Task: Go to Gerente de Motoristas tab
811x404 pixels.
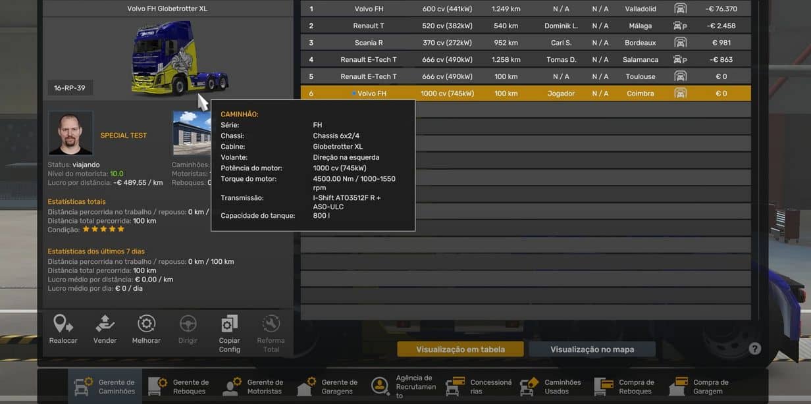Action: [253, 387]
